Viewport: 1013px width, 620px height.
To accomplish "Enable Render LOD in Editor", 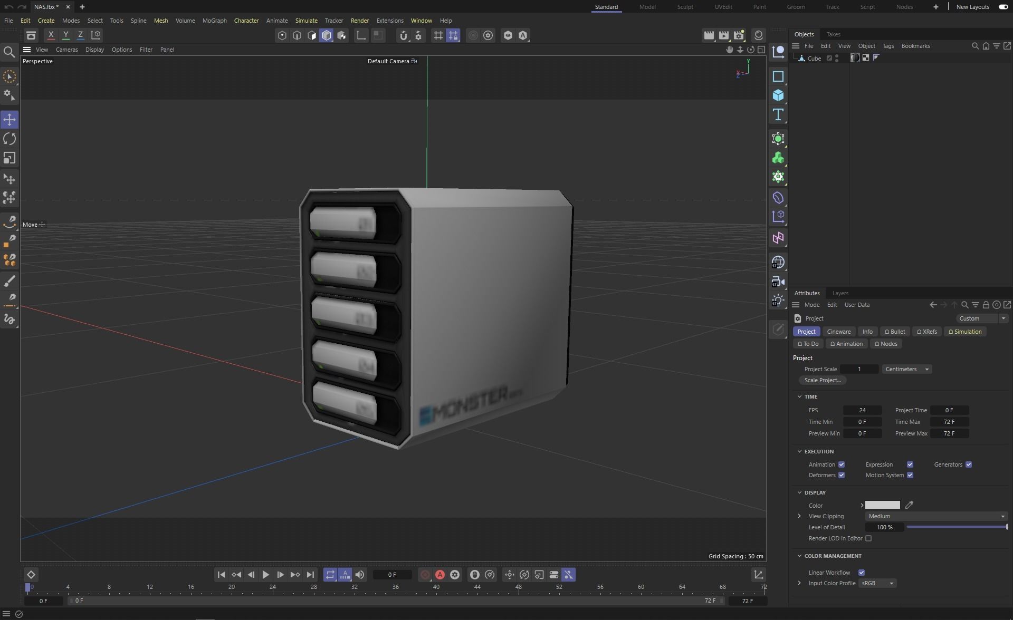I will (868, 538).
